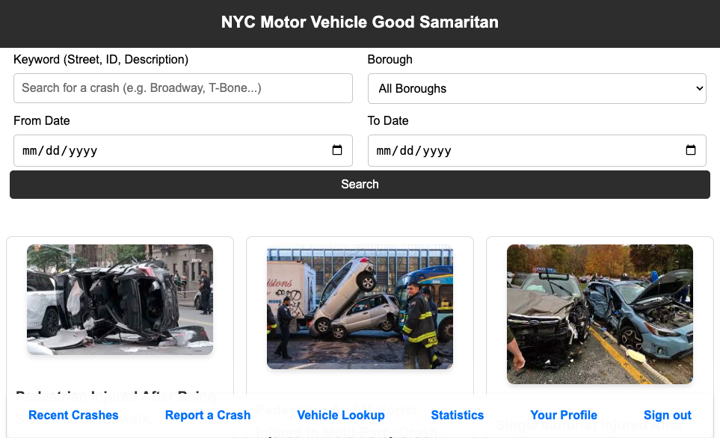Open the Report a Crash page
The height and width of the screenshot is (438, 720).
(x=208, y=415)
